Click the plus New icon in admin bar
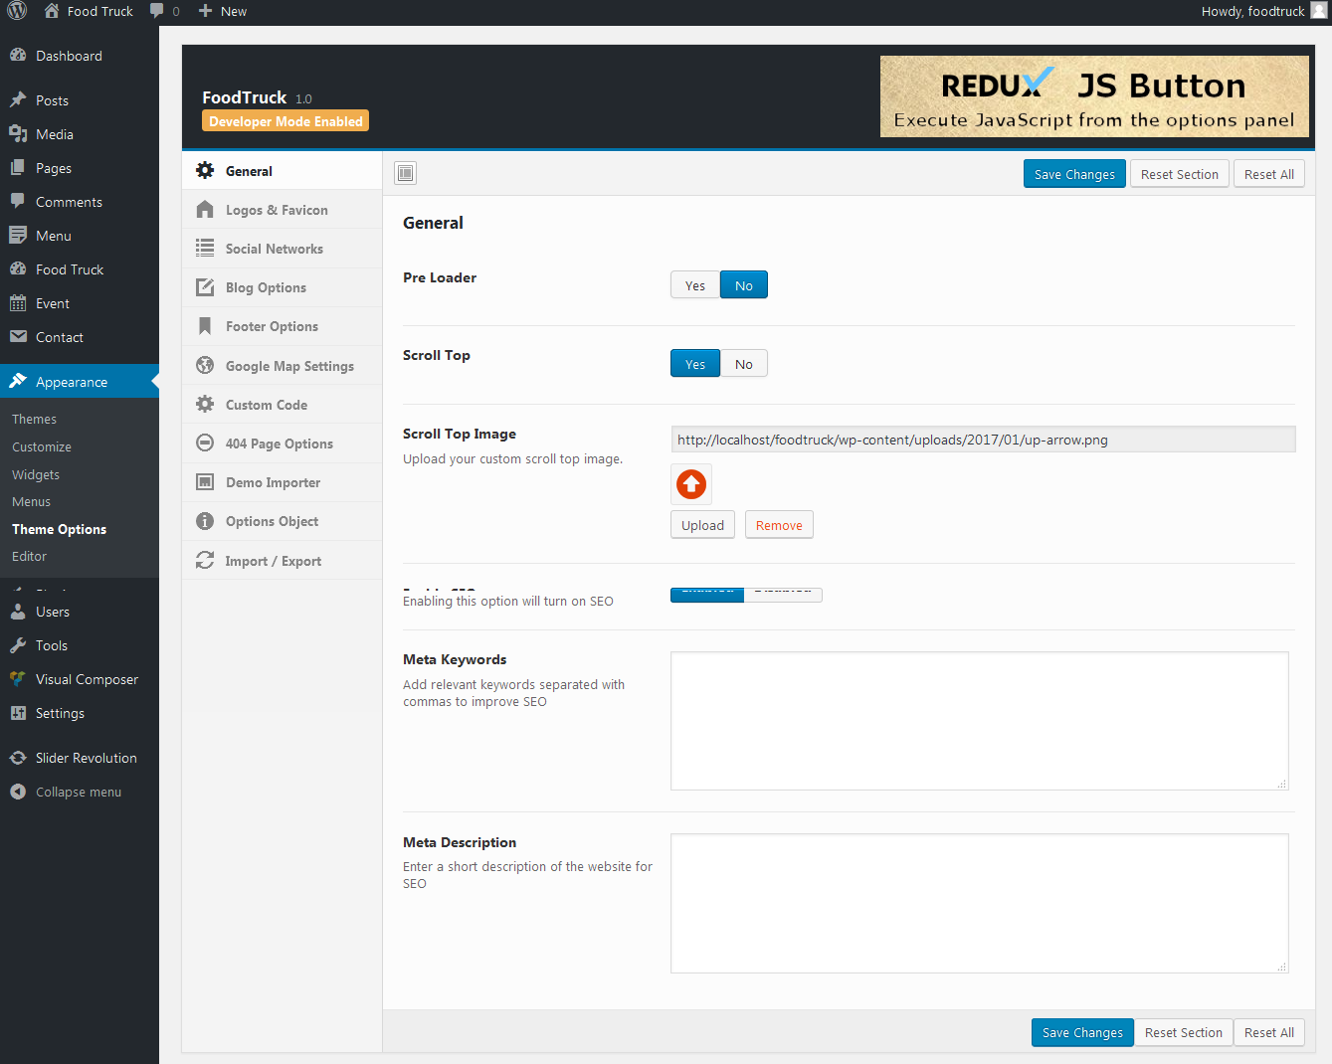 pos(205,11)
